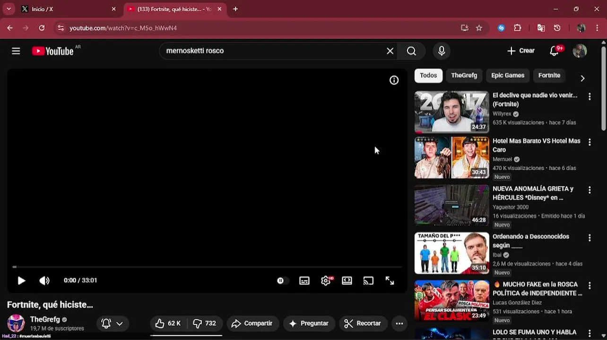
Task: Switch to the Inicio / X tab
Action: tap(69, 9)
